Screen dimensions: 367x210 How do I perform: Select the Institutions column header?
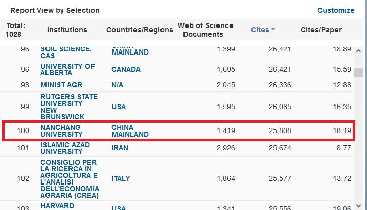click(67, 30)
